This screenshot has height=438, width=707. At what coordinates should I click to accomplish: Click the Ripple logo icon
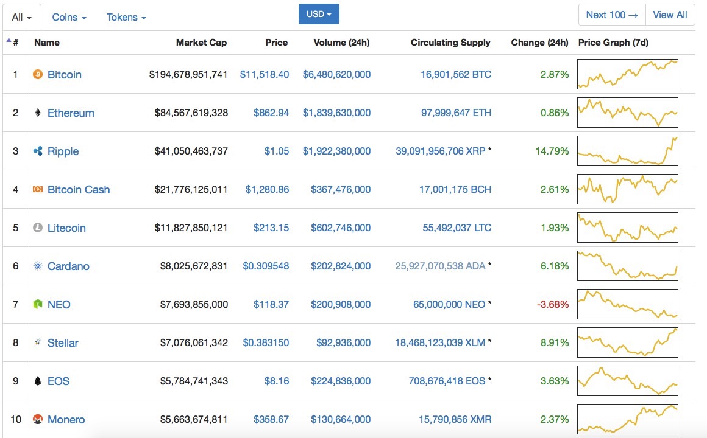point(38,151)
